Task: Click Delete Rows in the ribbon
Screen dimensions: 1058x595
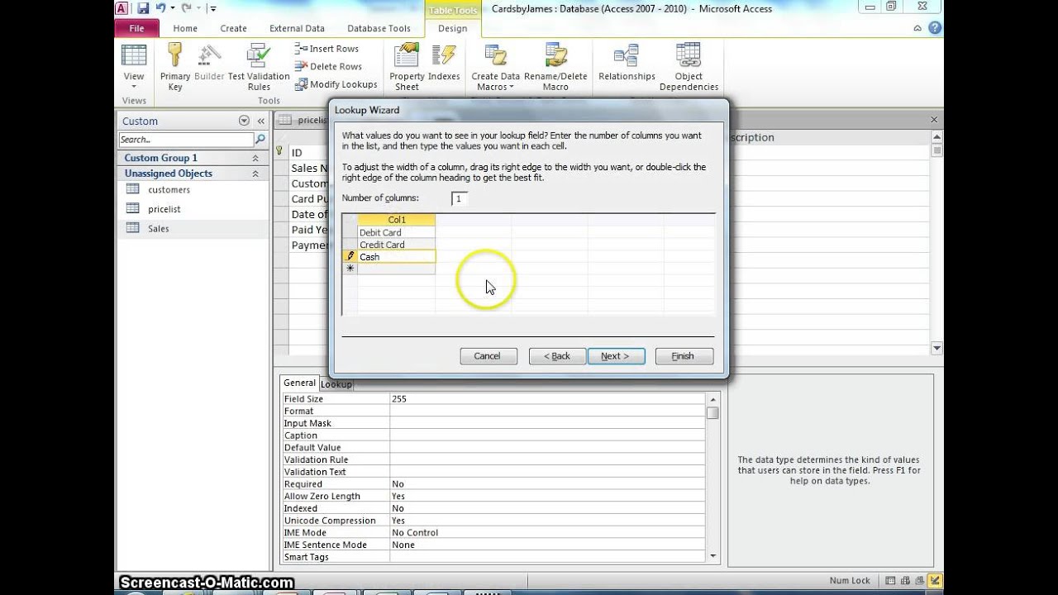Action: click(328, 66)
